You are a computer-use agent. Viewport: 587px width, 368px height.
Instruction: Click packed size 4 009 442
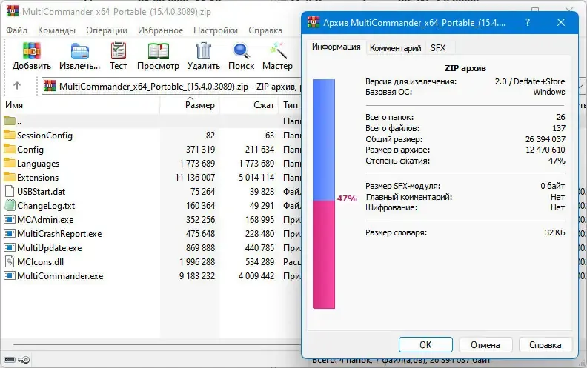[256, 276]
